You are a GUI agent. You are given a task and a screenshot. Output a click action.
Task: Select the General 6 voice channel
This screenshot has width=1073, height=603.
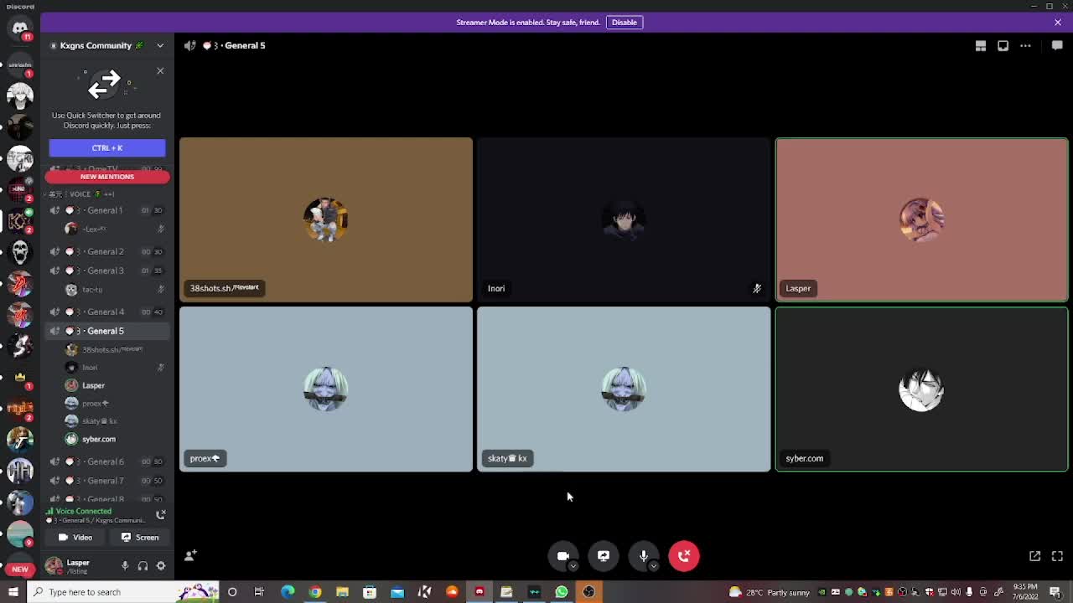[x=106, y=461]
